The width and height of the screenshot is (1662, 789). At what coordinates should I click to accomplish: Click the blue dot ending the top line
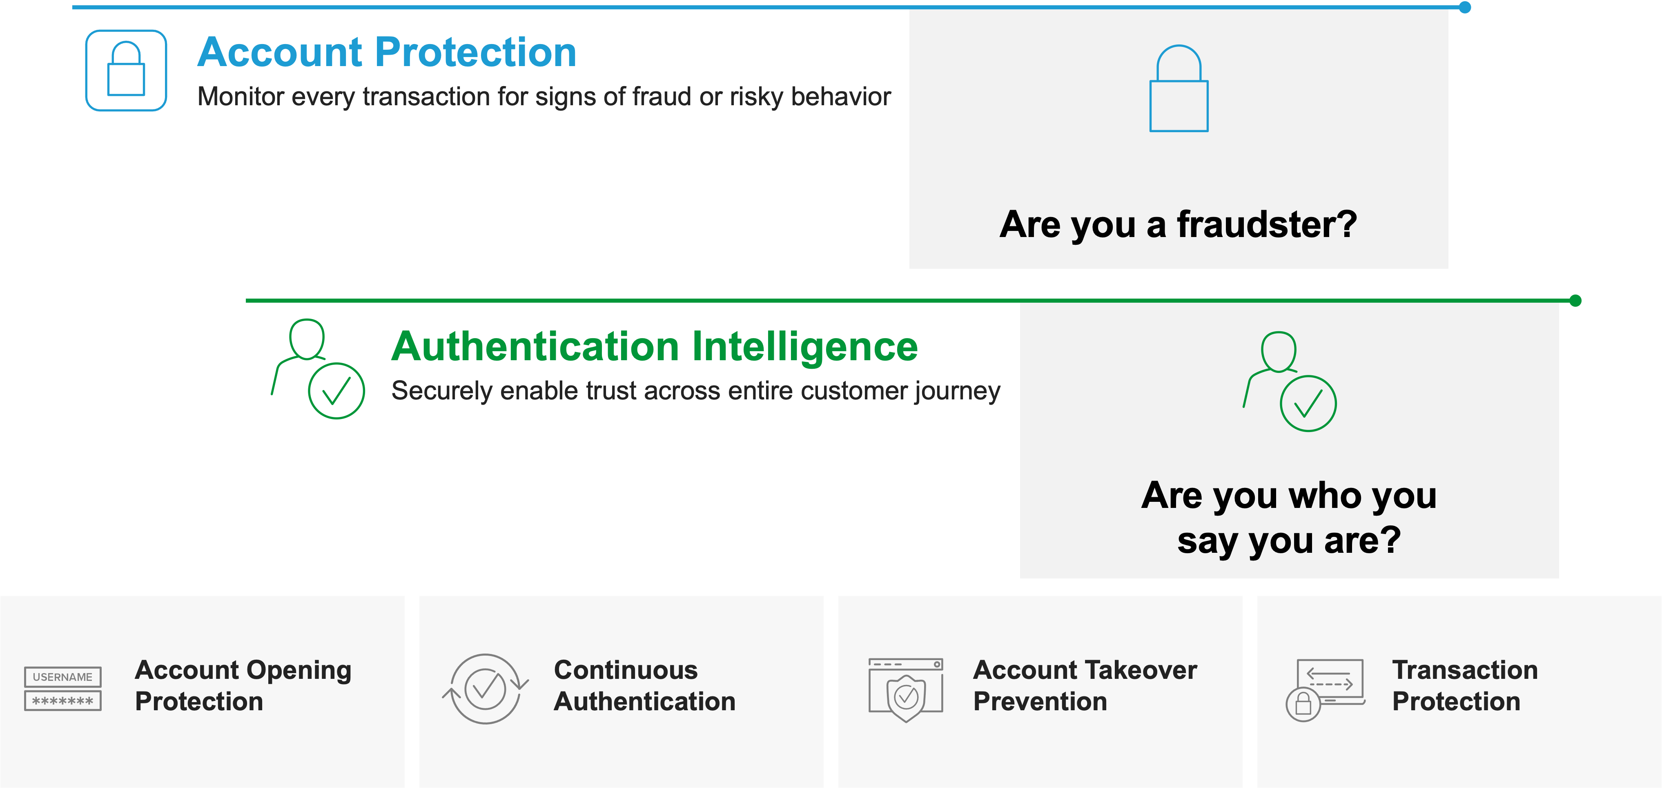[x=1465, y=7]
